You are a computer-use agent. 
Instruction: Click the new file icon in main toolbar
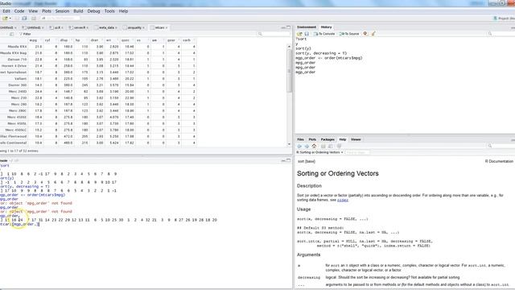(5, 19)
